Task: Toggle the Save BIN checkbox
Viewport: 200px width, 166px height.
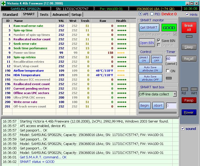Action: (x=159, y=41)
